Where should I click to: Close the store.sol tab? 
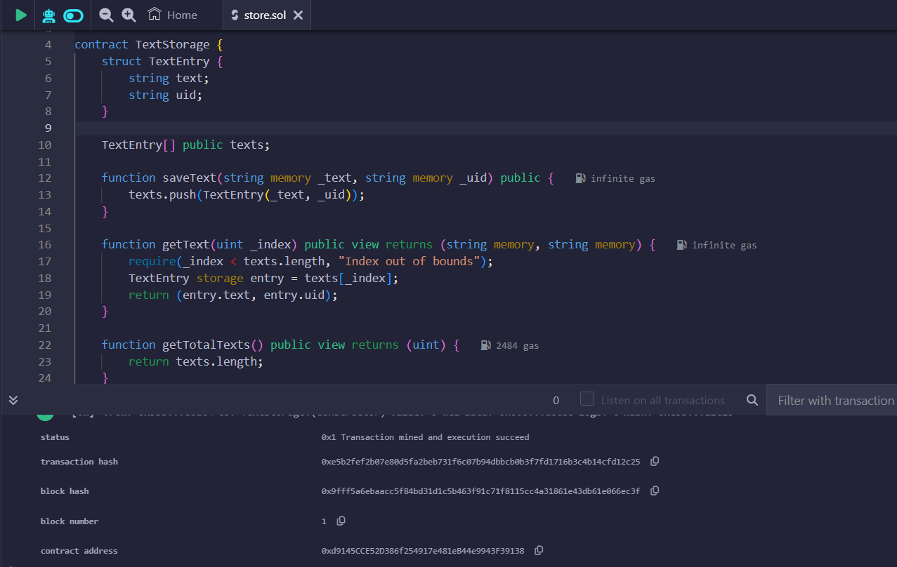point(298,15)
